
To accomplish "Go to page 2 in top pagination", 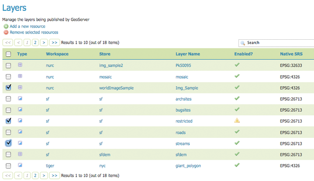I will point(35,43).
